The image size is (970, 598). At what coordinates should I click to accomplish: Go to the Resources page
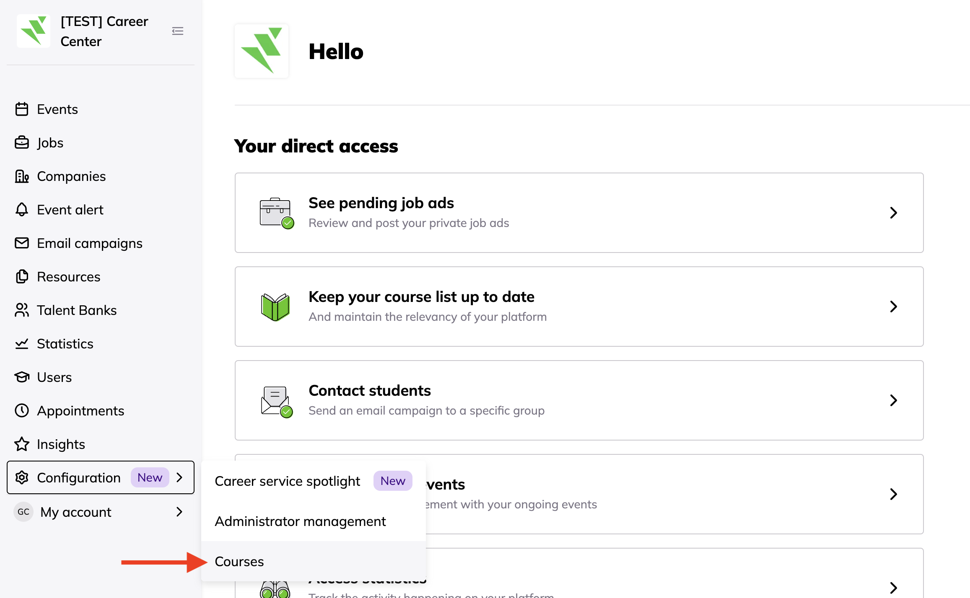coord(68,277)
